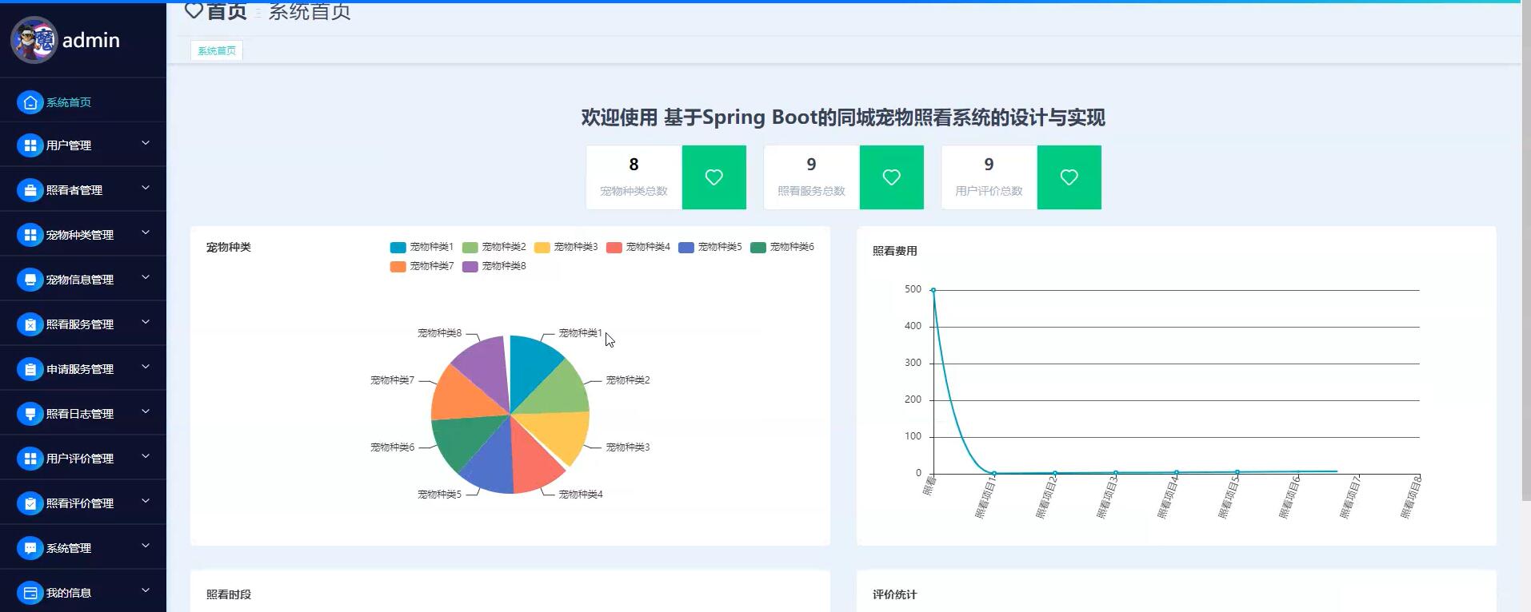Click the 500 data point on 照看费用 chart

point(933,290)
